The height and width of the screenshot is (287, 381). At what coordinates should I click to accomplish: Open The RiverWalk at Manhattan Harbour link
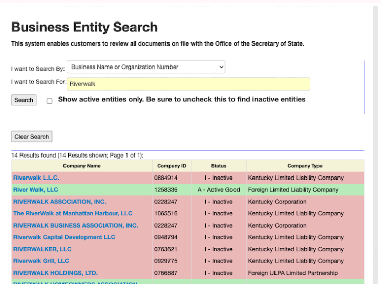tap(73, 214)
